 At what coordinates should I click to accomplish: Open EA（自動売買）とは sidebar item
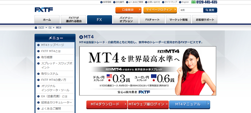click(55, 97)
